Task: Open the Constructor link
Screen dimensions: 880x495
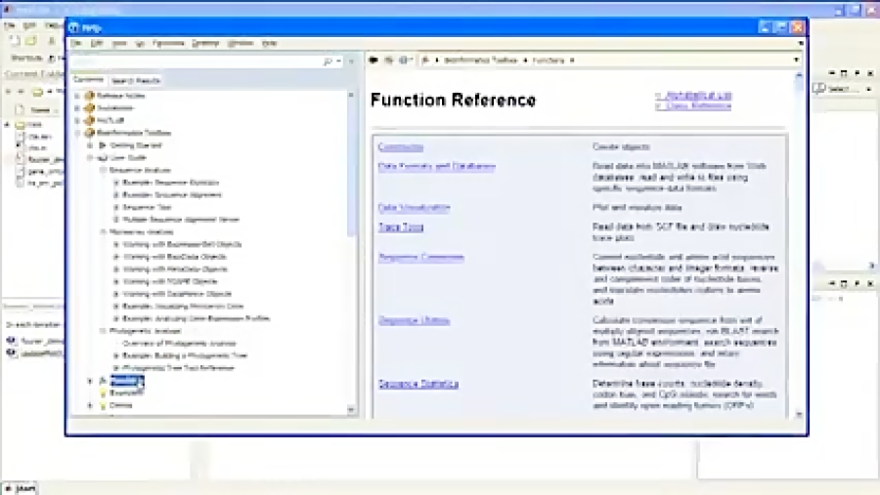Action: 401,147
